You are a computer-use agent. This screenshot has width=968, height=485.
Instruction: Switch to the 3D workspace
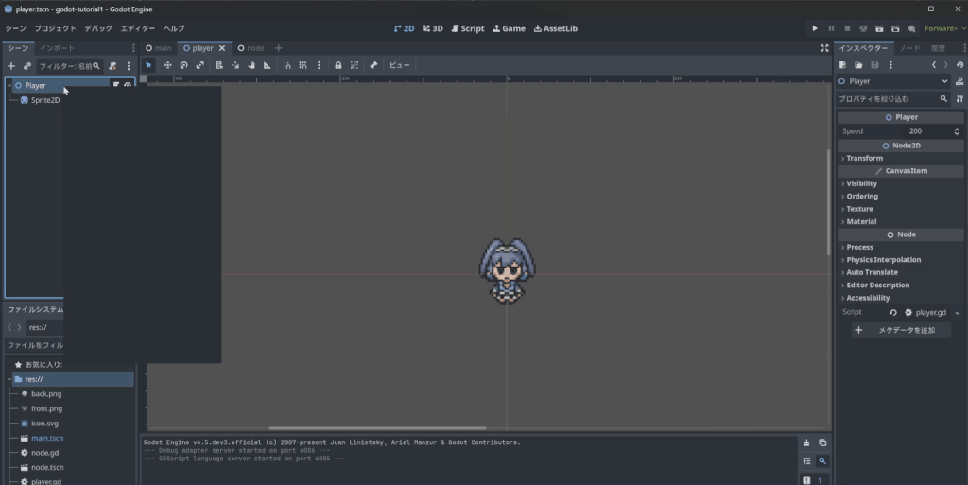433,28
